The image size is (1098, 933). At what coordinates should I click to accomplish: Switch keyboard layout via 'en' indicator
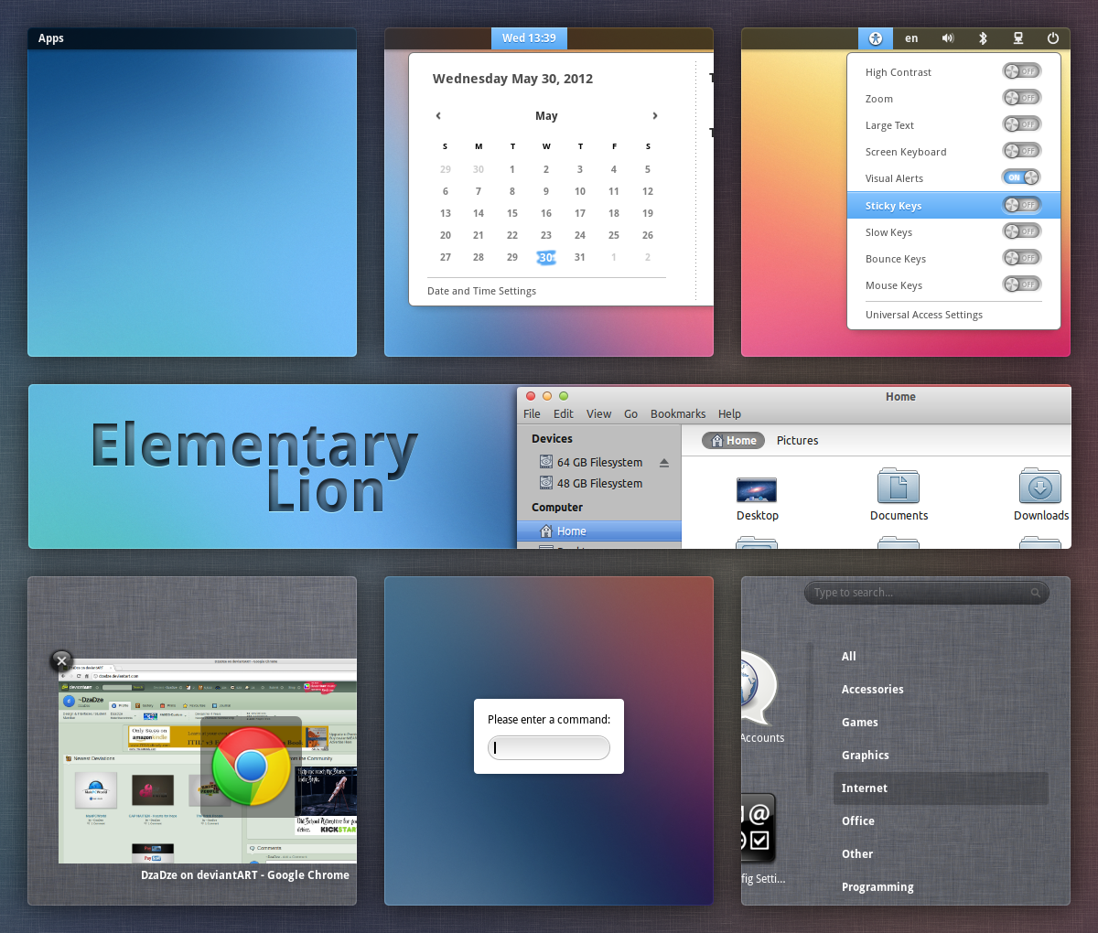911,38
